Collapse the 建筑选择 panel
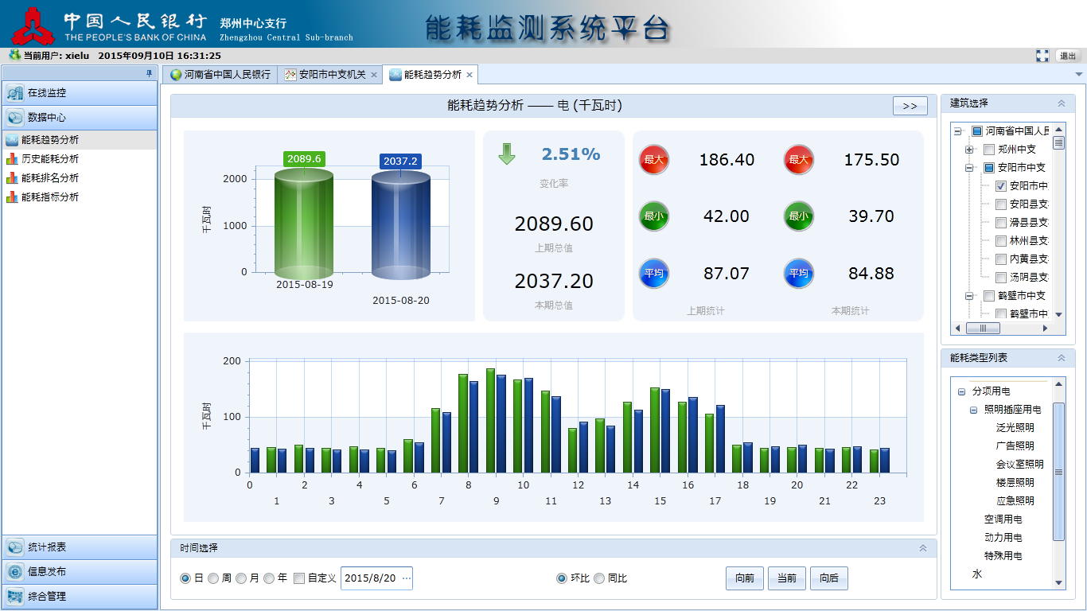 (x=1061, y=103)
